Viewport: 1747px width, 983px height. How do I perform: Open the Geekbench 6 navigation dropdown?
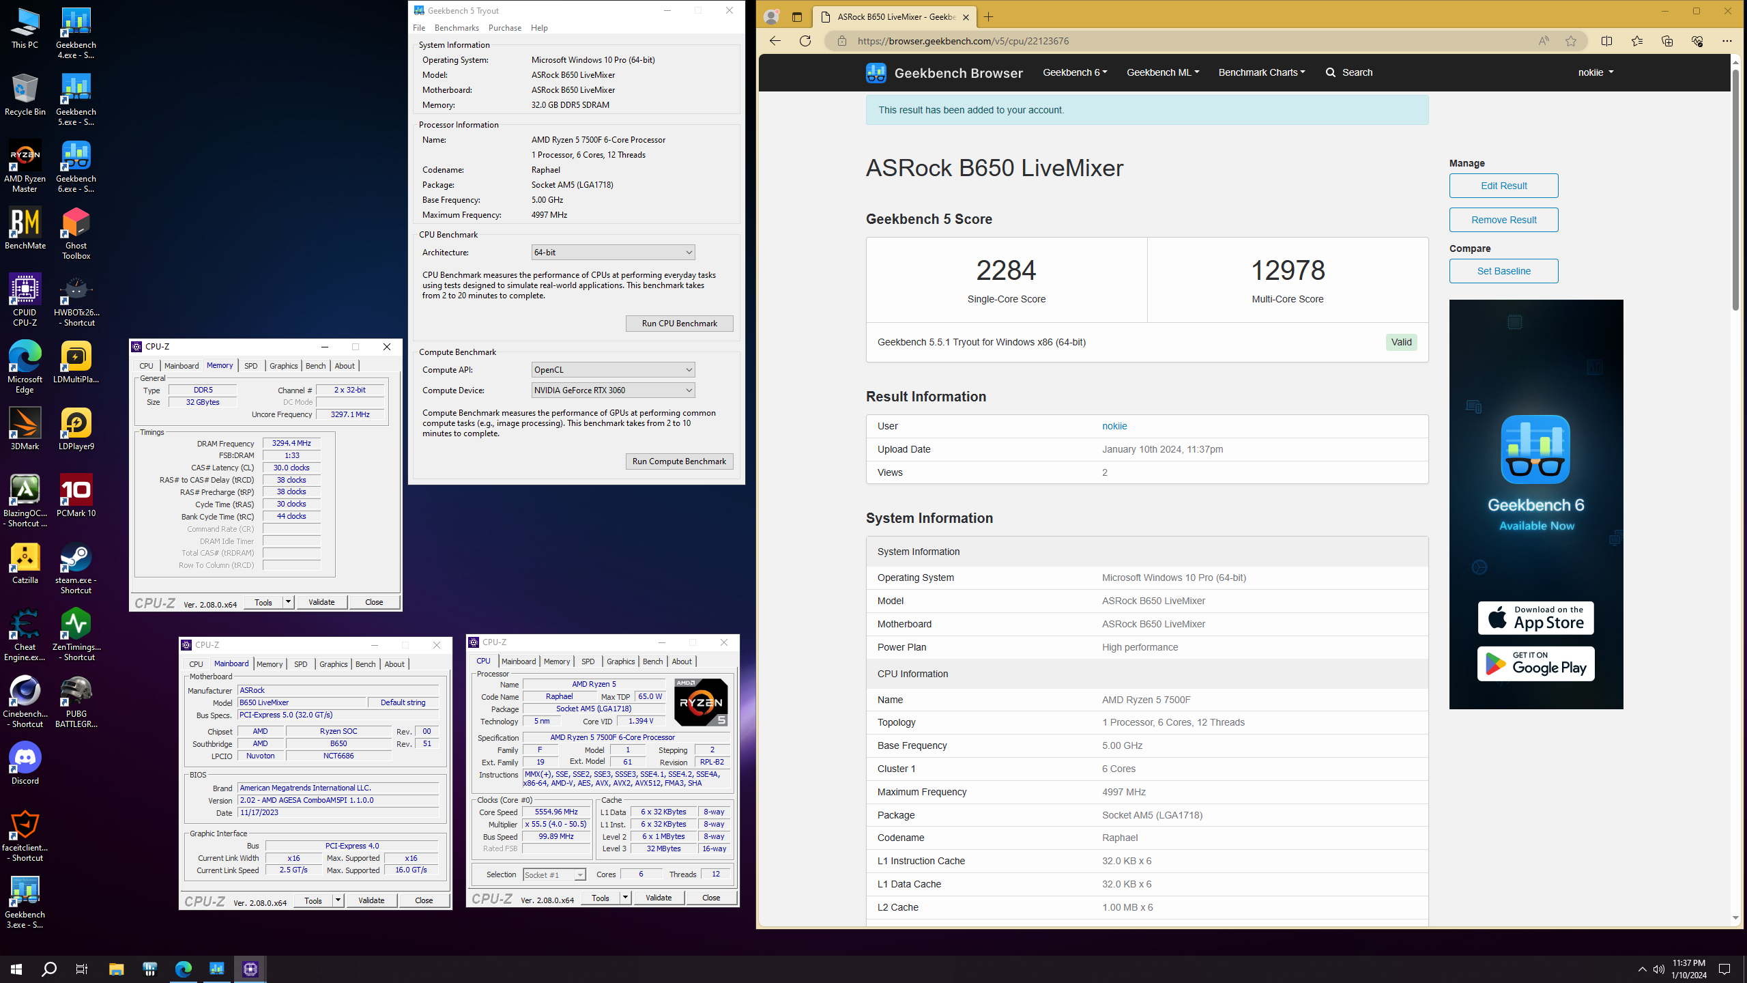point(1075,72)
